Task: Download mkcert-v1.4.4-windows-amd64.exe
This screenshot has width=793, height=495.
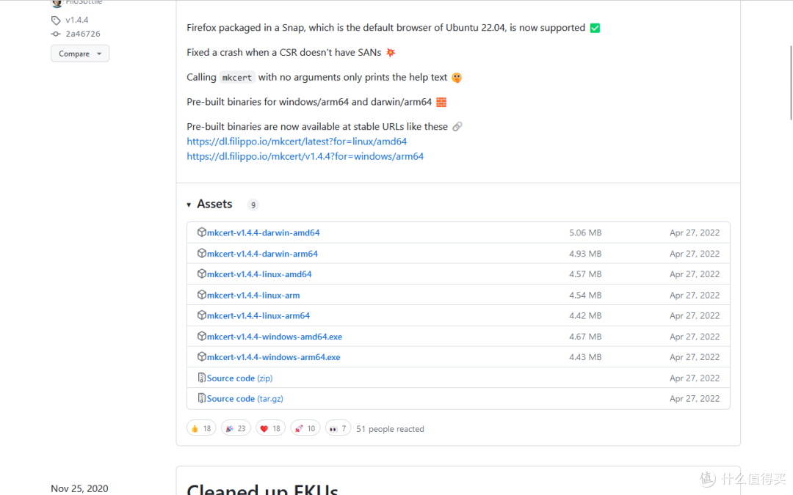Action: coord(274,337)
